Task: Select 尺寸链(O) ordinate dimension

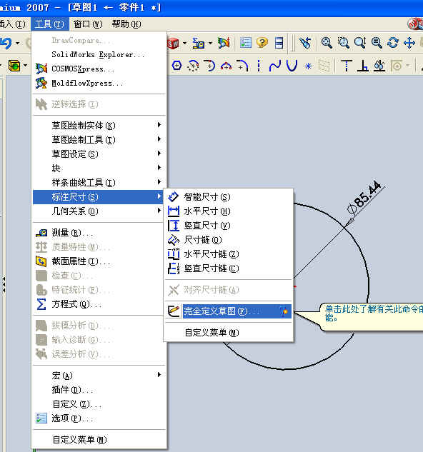Action: (229, 240)
